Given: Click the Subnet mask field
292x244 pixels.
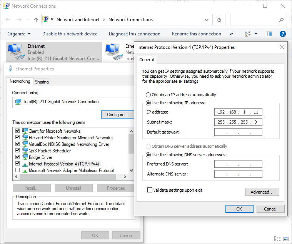Looking at the screenshot, I should 238,122.
